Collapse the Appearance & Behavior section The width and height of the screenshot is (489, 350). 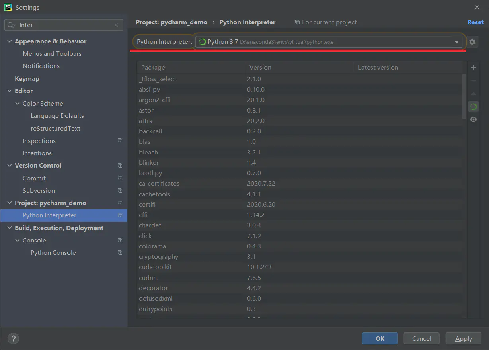pos(10,41)
